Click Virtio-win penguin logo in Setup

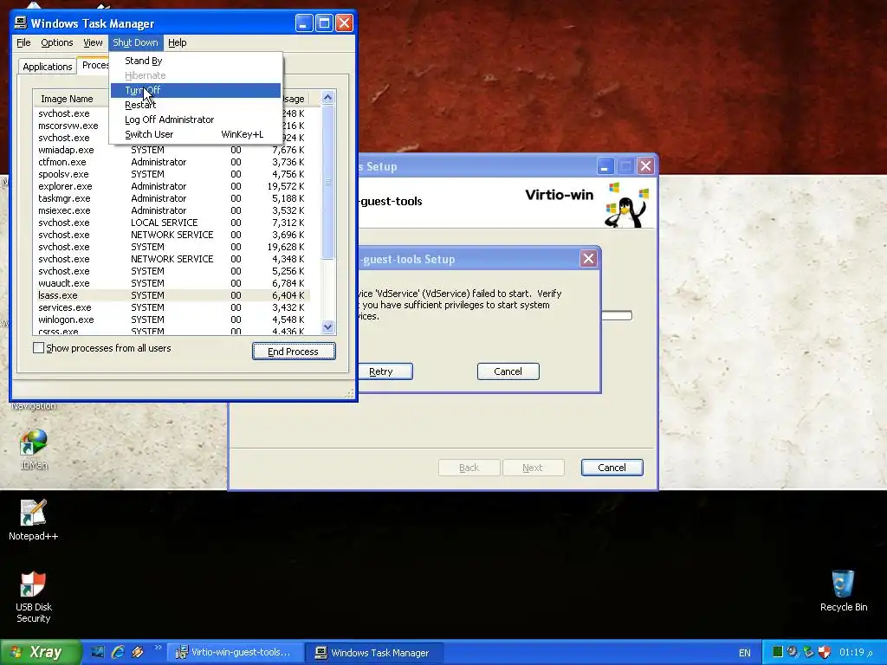(x=625, y=205)
